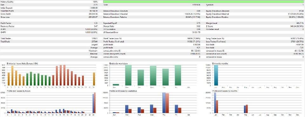Click the Gross Loss label
This screenshot has width=305, height=117.
pyautogui.click(x=5, y=17)
